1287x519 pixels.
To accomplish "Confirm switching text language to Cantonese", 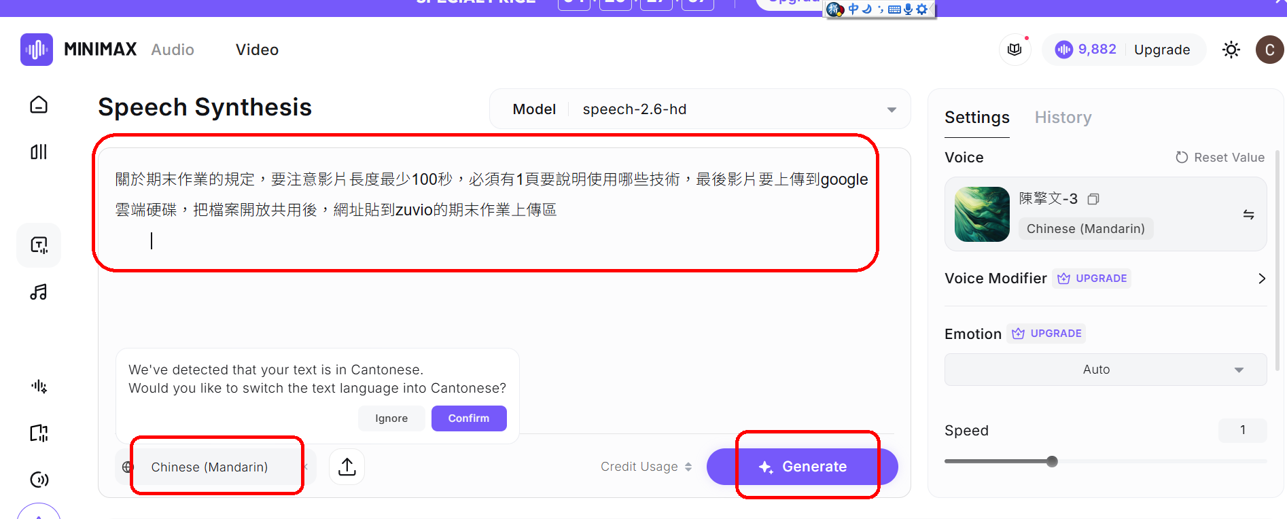I will coord(468,418).
